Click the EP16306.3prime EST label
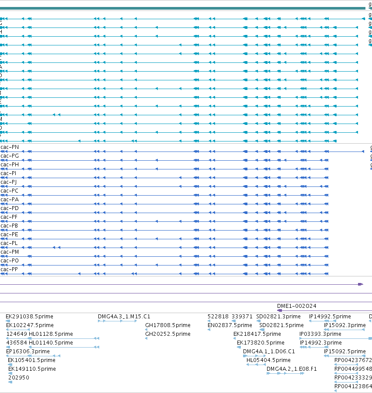Viewport: 372px width, 393px height. click(x=28, y=352)
